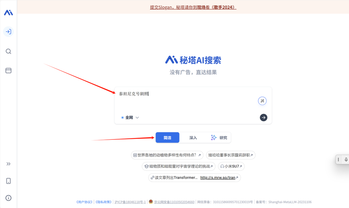Submit search with the dark arrow button
Viewport: 349px width, 208px height.
[263, 117]
